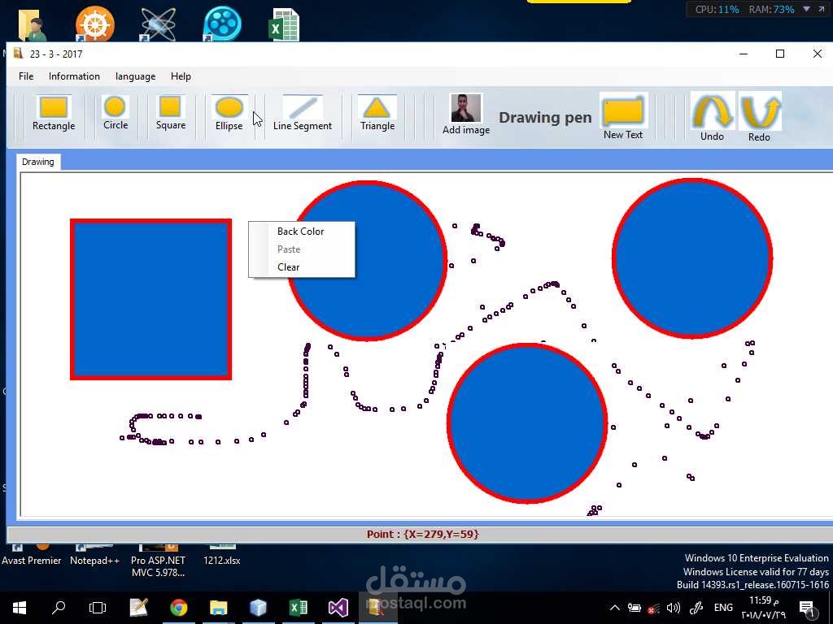Click the Add image tool
Image resolution: width=833 pixels, height=624 pixels.
(466, 115)
